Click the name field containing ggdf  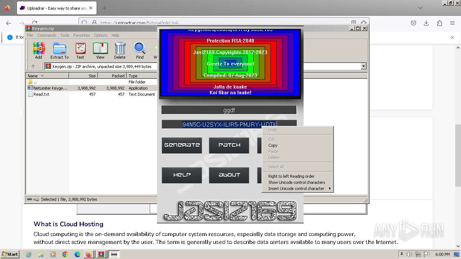coord(229,110)
